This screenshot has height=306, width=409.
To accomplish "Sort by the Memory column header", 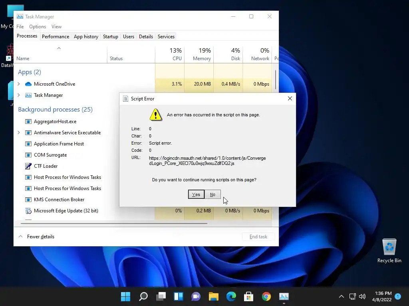I will click(x=199, y=54).
